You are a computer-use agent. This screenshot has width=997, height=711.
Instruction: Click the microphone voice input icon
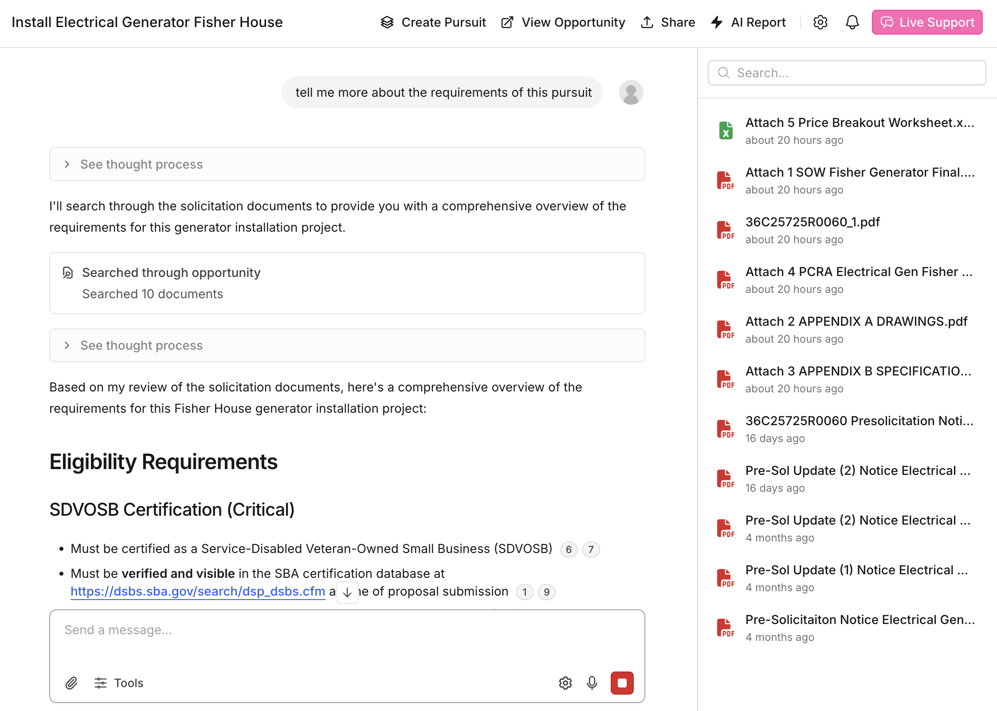[x=592, y=683]
